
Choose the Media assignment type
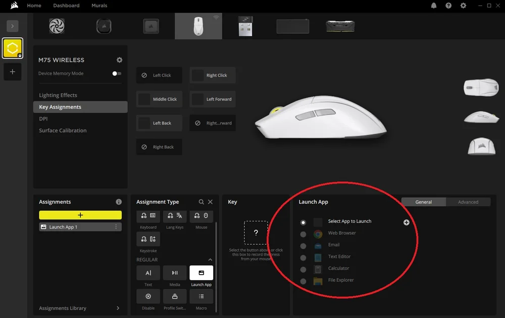[175, 273]
